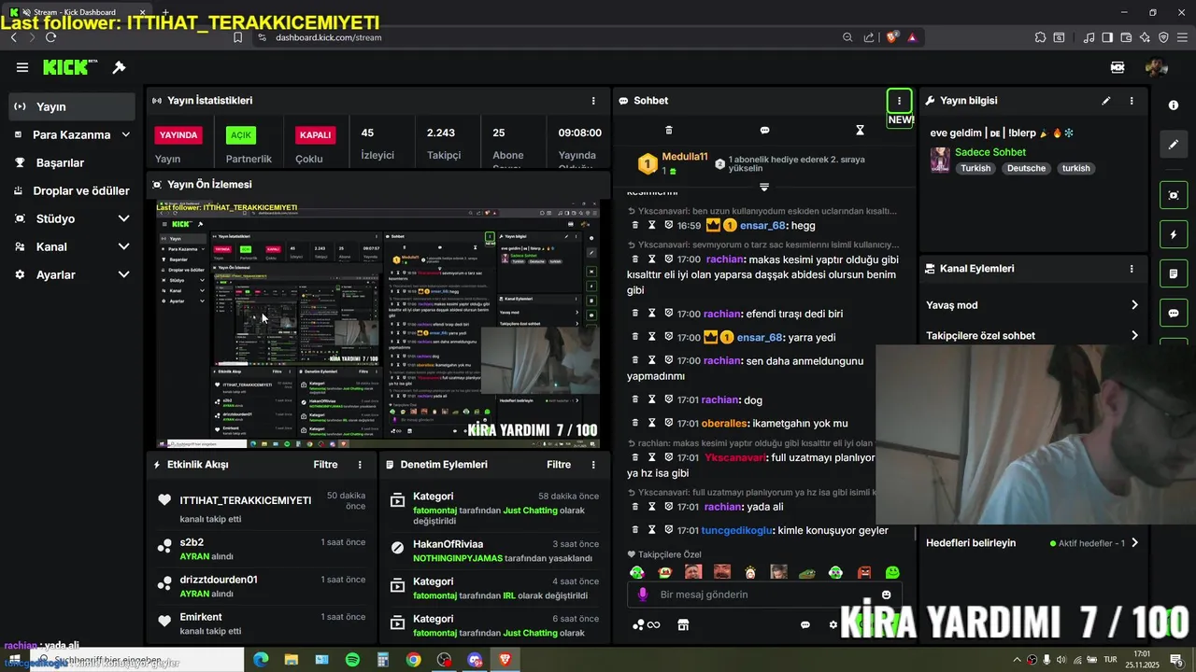
Task: Open Etkinlik Akışı three-dot menu
Action: (x=360, y=464)
